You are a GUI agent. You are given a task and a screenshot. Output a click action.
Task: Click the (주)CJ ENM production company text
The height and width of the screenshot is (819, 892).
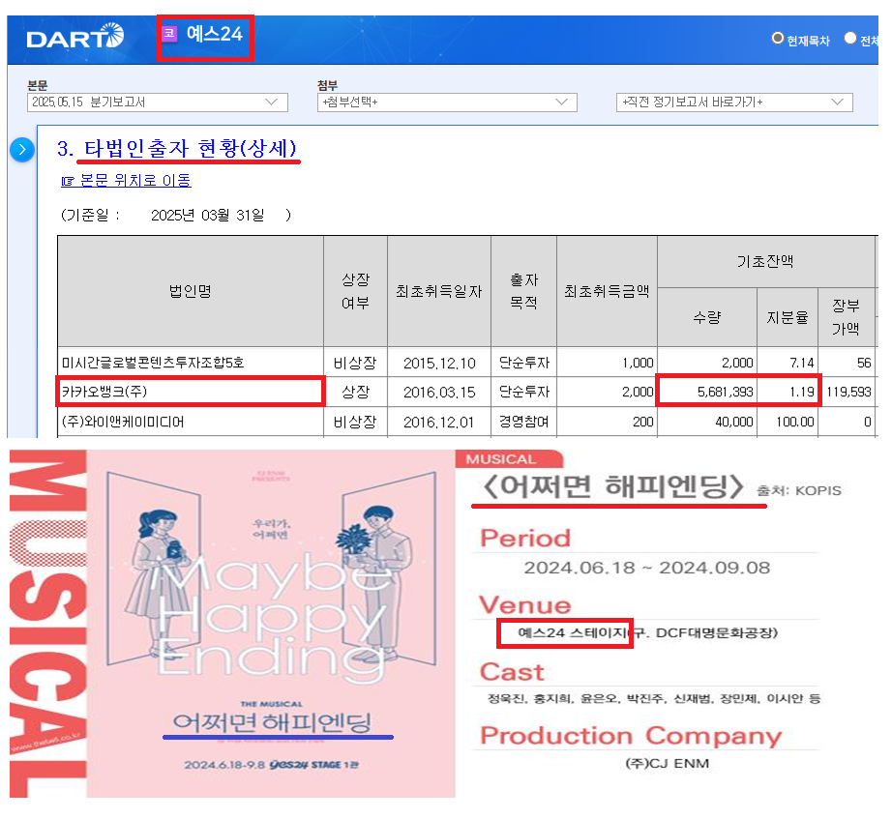point(667,763)
